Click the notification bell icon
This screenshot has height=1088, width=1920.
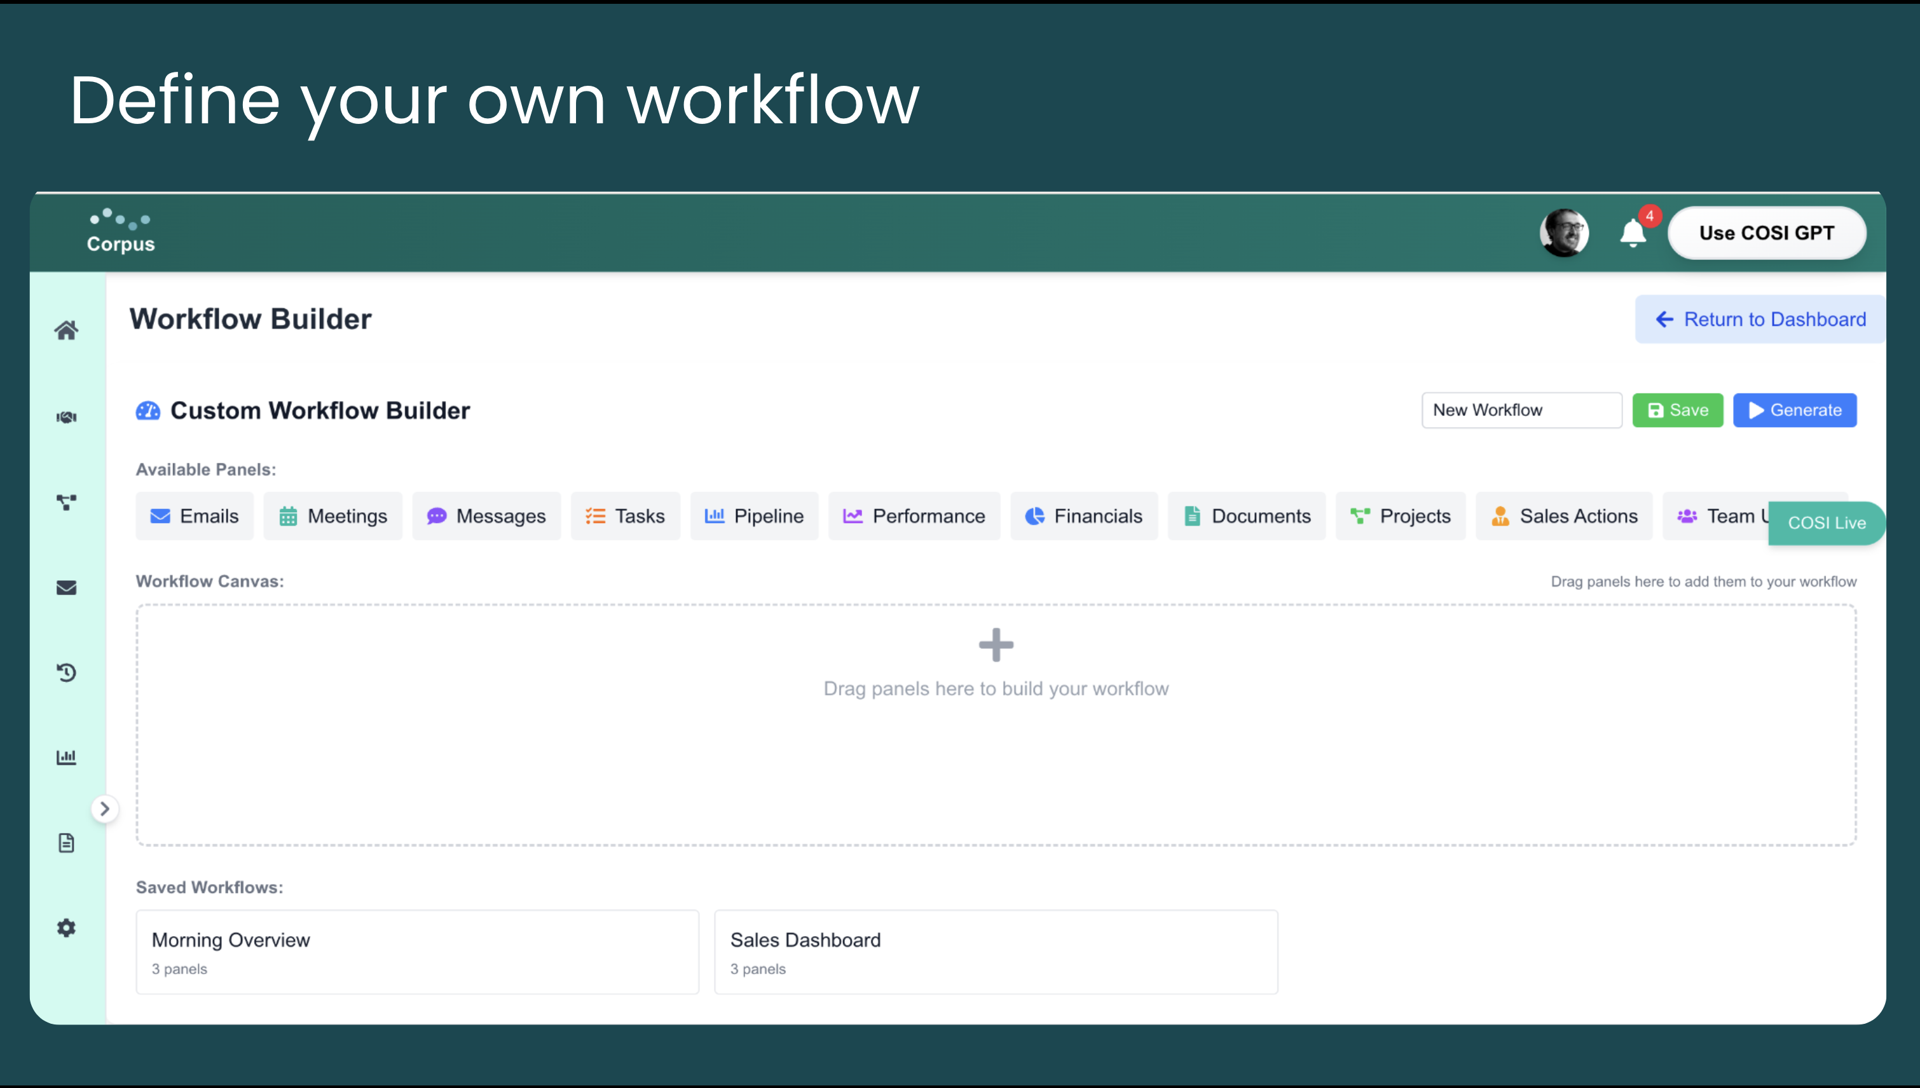(1633, 233)
